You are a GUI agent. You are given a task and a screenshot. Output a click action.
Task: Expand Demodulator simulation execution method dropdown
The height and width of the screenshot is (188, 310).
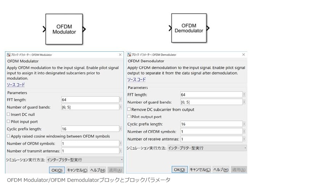click(x=207, y=148)
